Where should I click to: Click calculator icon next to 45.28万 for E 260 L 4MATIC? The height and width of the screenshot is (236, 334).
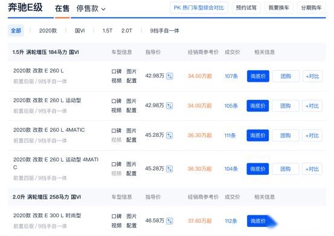170,136
